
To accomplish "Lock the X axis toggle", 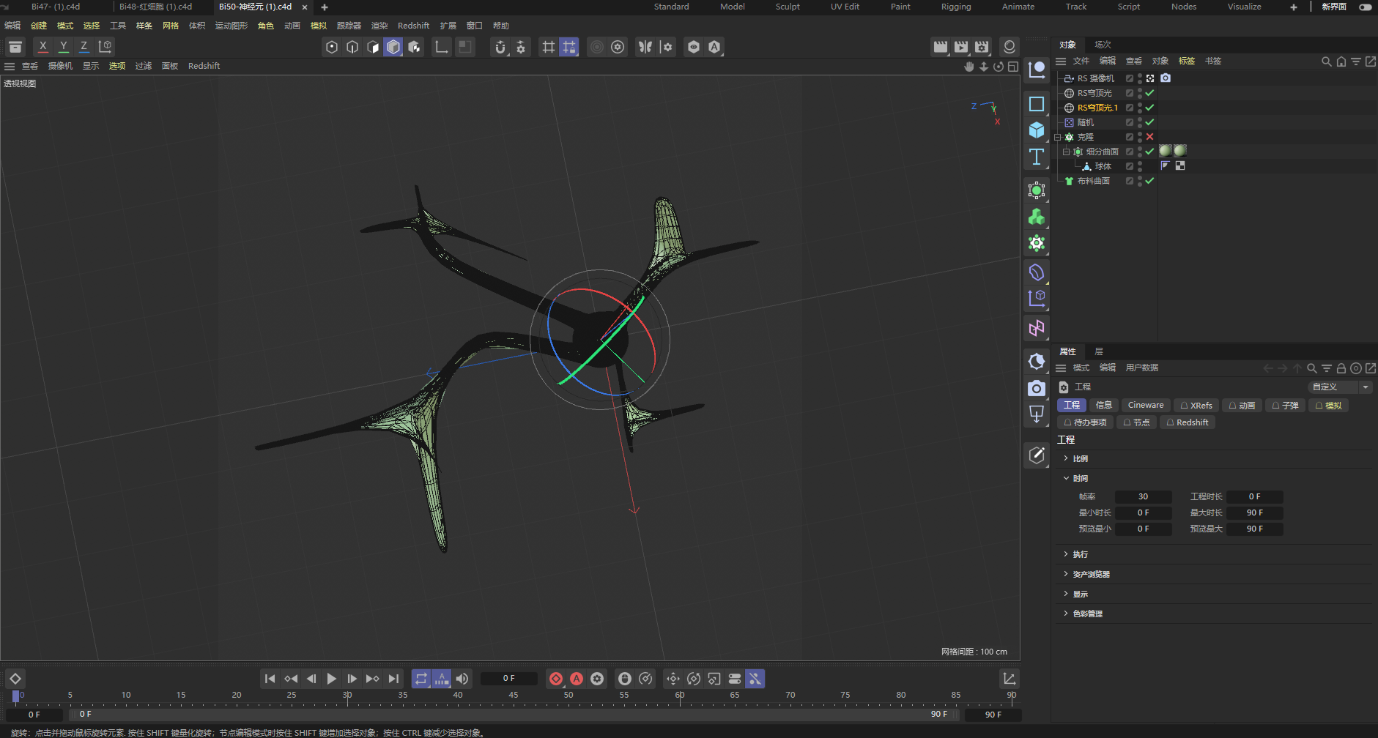I will coord(43,47).
